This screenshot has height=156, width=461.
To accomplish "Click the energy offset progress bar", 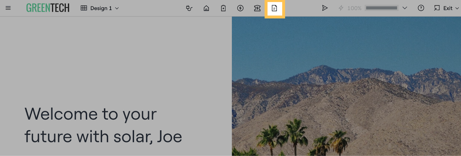I will (x=381, y=8).
